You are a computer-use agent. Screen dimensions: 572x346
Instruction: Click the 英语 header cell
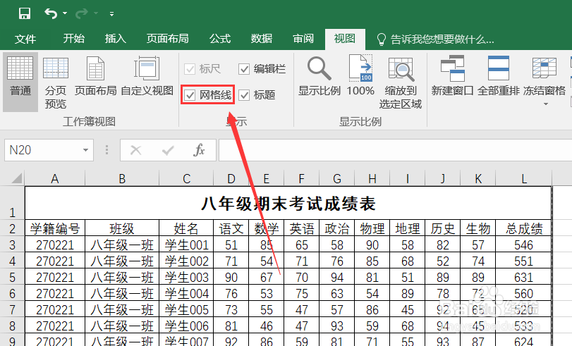[302, 228]
